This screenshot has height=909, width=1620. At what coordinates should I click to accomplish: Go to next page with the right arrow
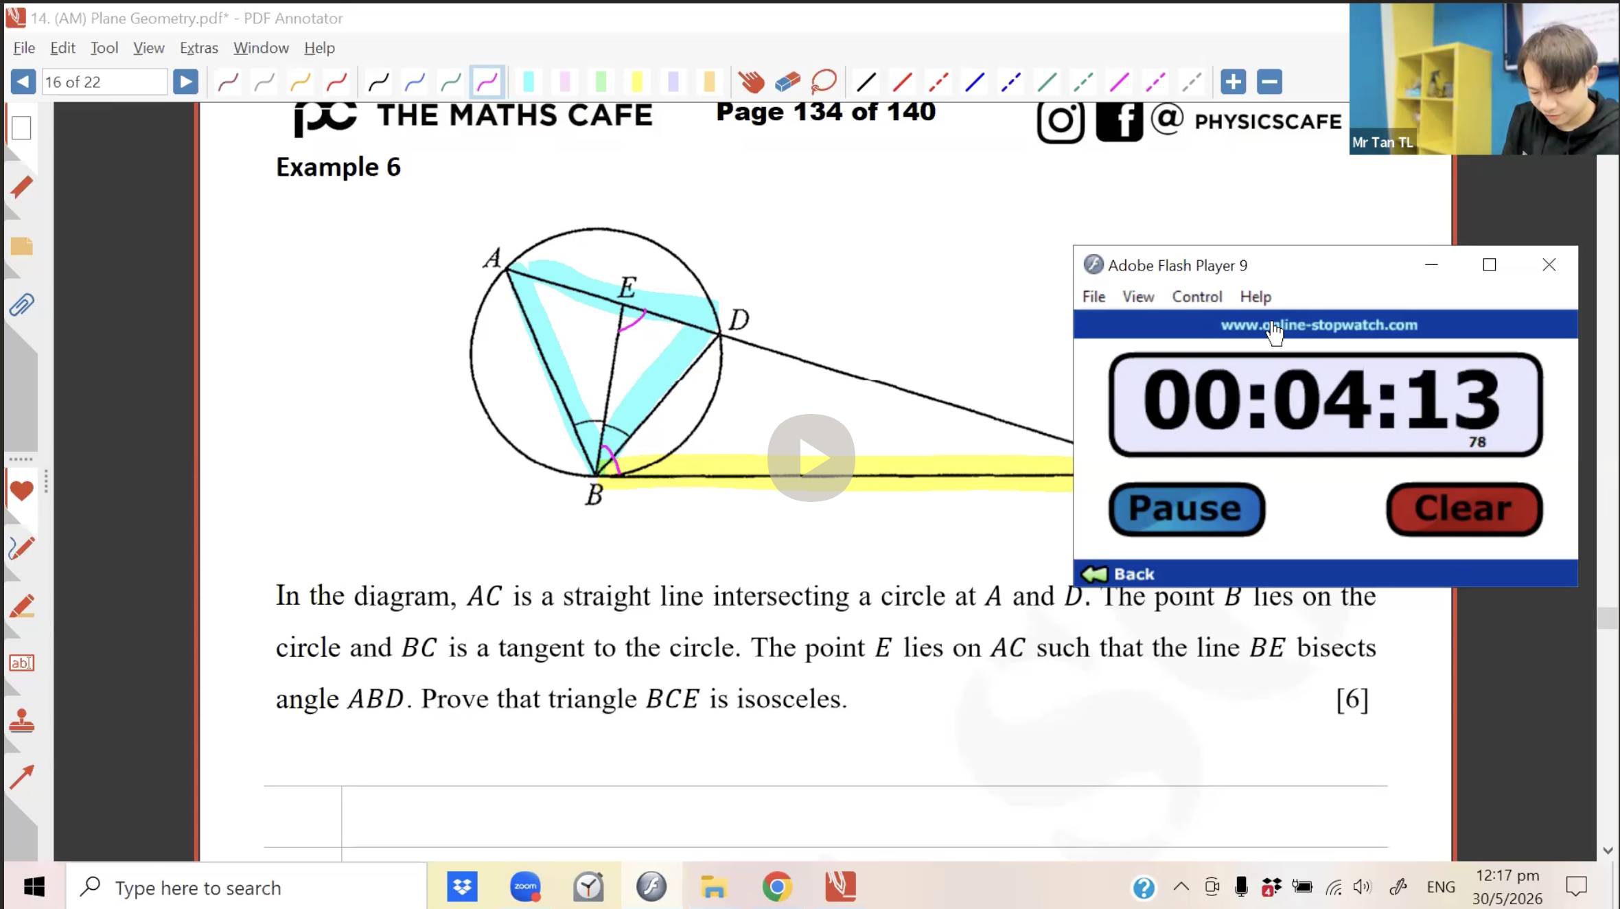click(185, 82)
